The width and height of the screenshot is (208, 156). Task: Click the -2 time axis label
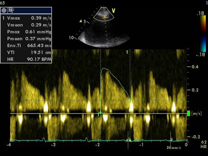[x=97, y=145]
